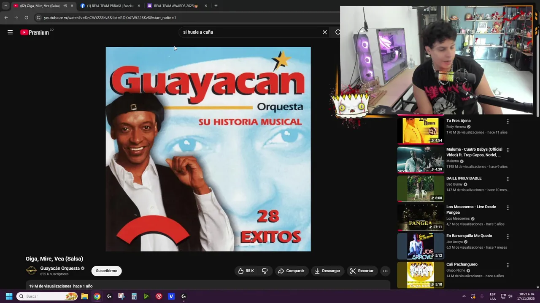Screen dimensions: 540x303
Task: Play BAILE INoLVIDABLE thumbnail
Action: click(421, 188)
